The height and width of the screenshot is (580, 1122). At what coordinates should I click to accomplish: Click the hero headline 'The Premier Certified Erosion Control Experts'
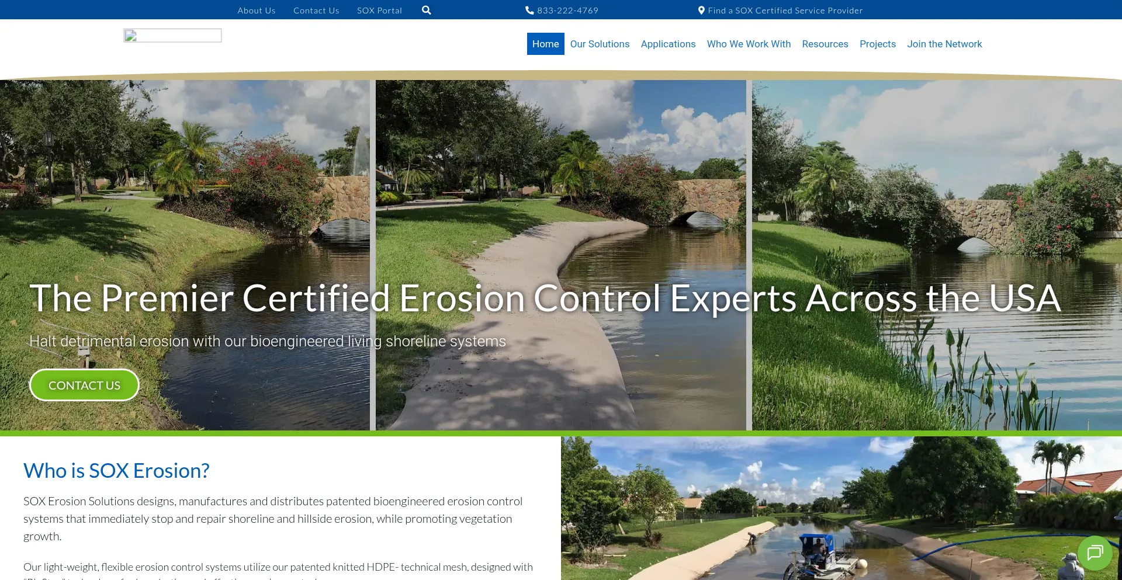(545, 298)
